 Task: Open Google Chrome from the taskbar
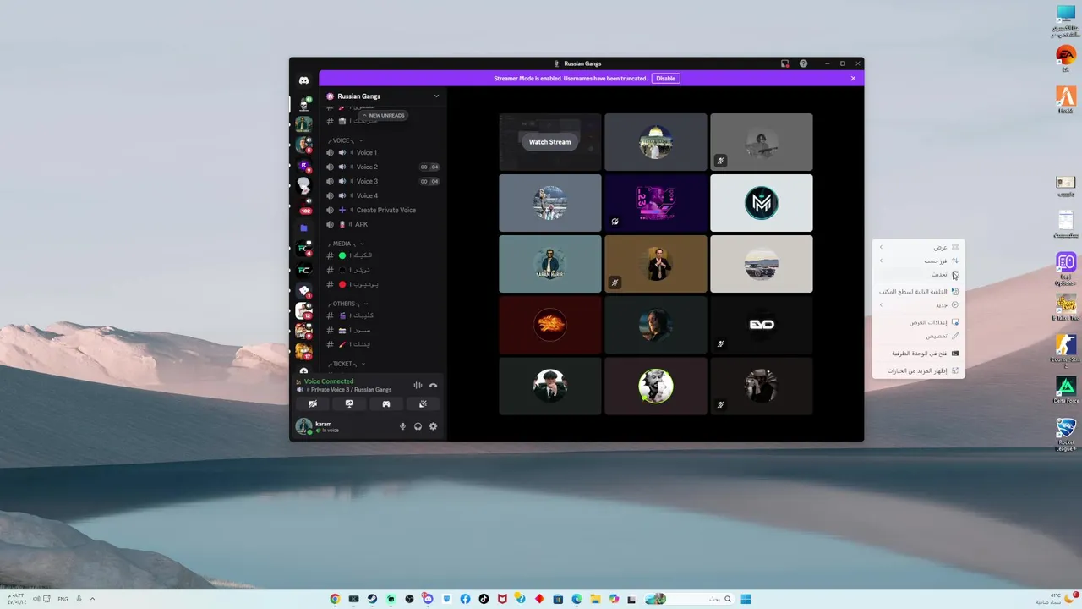pyautogui.click(x=335, y=599)
